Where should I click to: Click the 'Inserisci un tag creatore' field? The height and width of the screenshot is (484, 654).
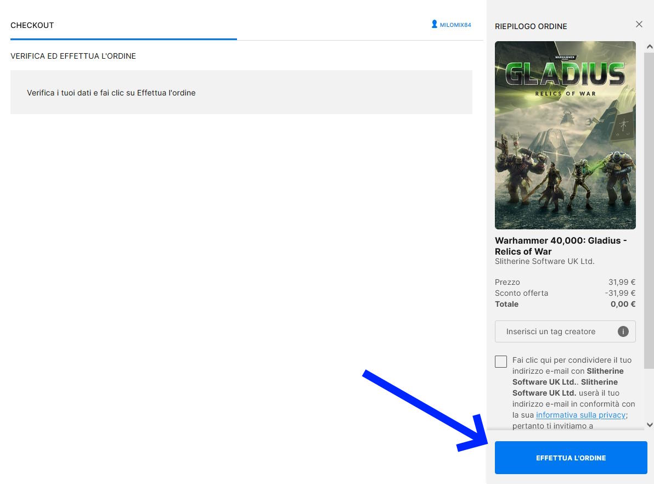pos(554,331)
